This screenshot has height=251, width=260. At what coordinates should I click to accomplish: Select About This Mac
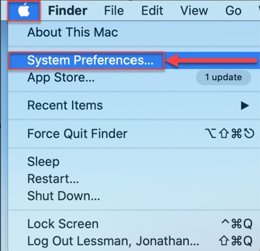coord(134,32)
